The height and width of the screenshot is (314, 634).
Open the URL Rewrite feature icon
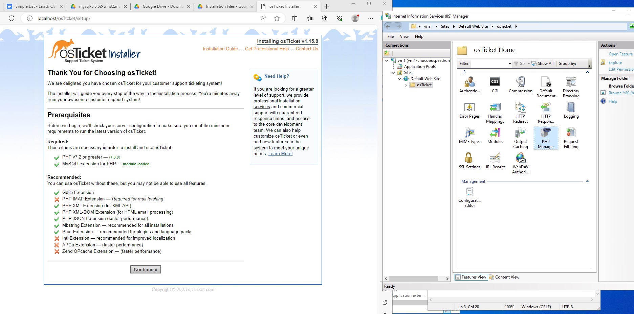pyautogui.click(x=495, y=161)
